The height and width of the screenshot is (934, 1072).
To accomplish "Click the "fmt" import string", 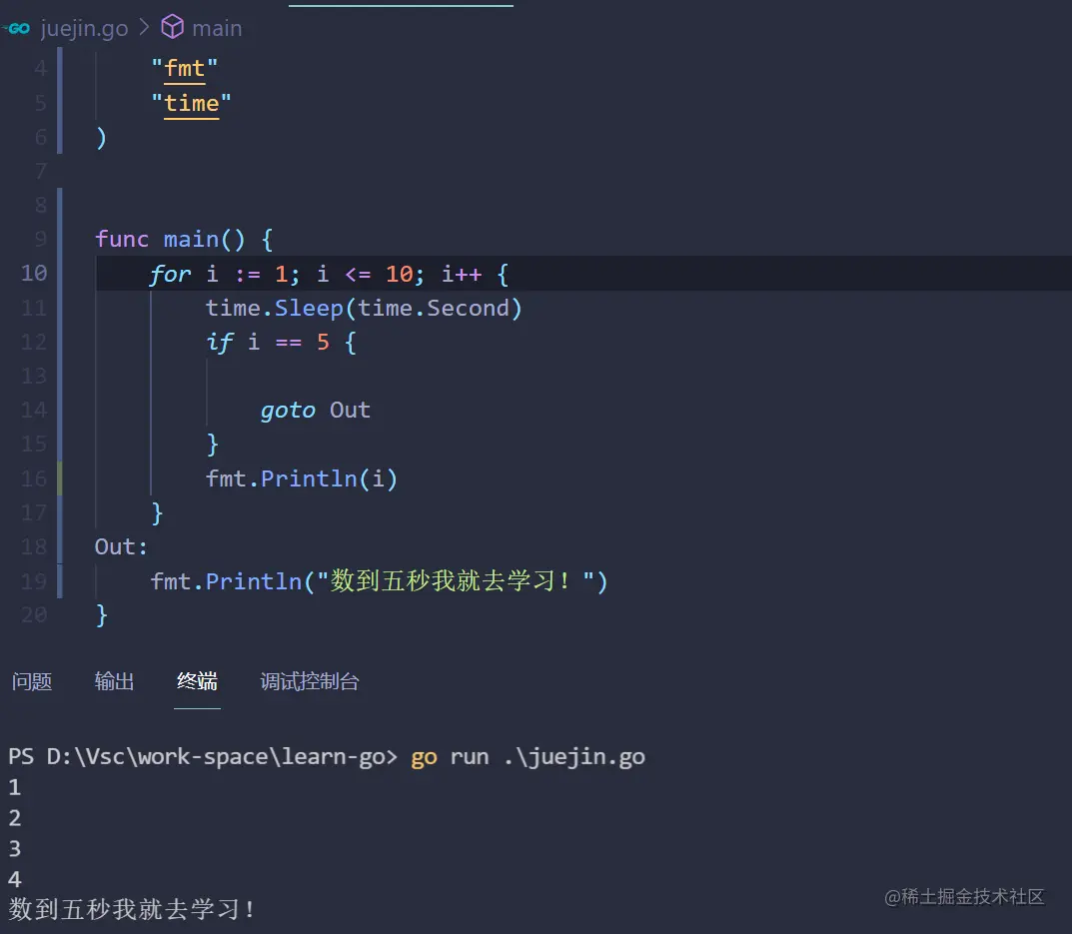I will 185,69.
